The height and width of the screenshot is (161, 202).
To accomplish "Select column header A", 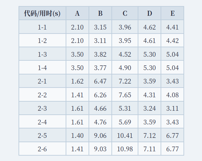I will coord(77,13).
